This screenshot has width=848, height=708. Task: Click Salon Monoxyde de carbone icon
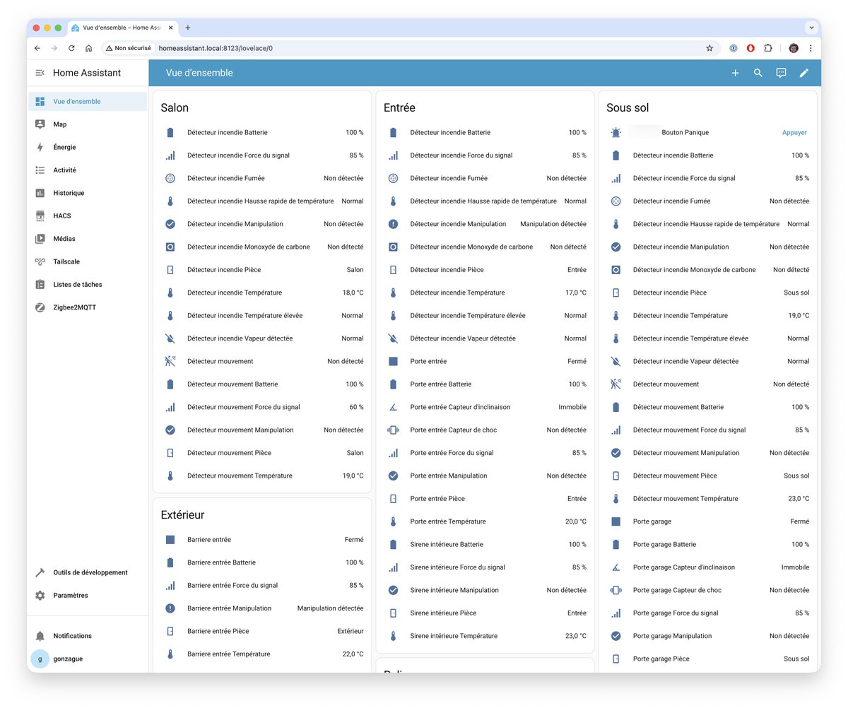[x=170, y=247]
